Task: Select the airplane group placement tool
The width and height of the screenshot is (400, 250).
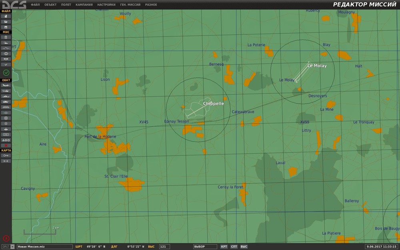Action: coord(6,85)
